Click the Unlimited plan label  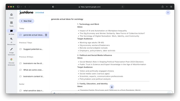point(39,13)
